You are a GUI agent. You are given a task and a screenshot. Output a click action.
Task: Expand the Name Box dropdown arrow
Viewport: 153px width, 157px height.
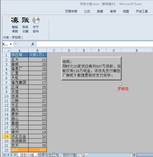[x=11, y=44]
